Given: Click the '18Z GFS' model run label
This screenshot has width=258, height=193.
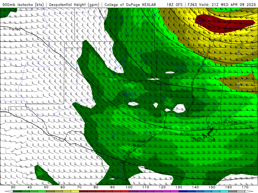Looking at the screenshot, I should pyautogui.click(x=174, y=5).
